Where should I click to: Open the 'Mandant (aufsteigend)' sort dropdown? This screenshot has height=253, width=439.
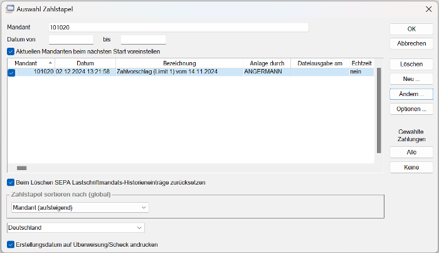(x=80, y=208)
